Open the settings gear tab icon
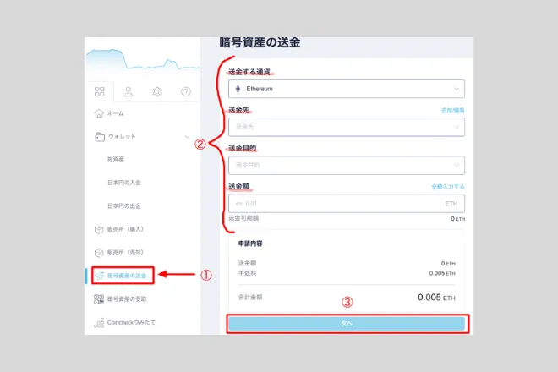The height and width of the screenshot is (372, 558). (157, 92)
